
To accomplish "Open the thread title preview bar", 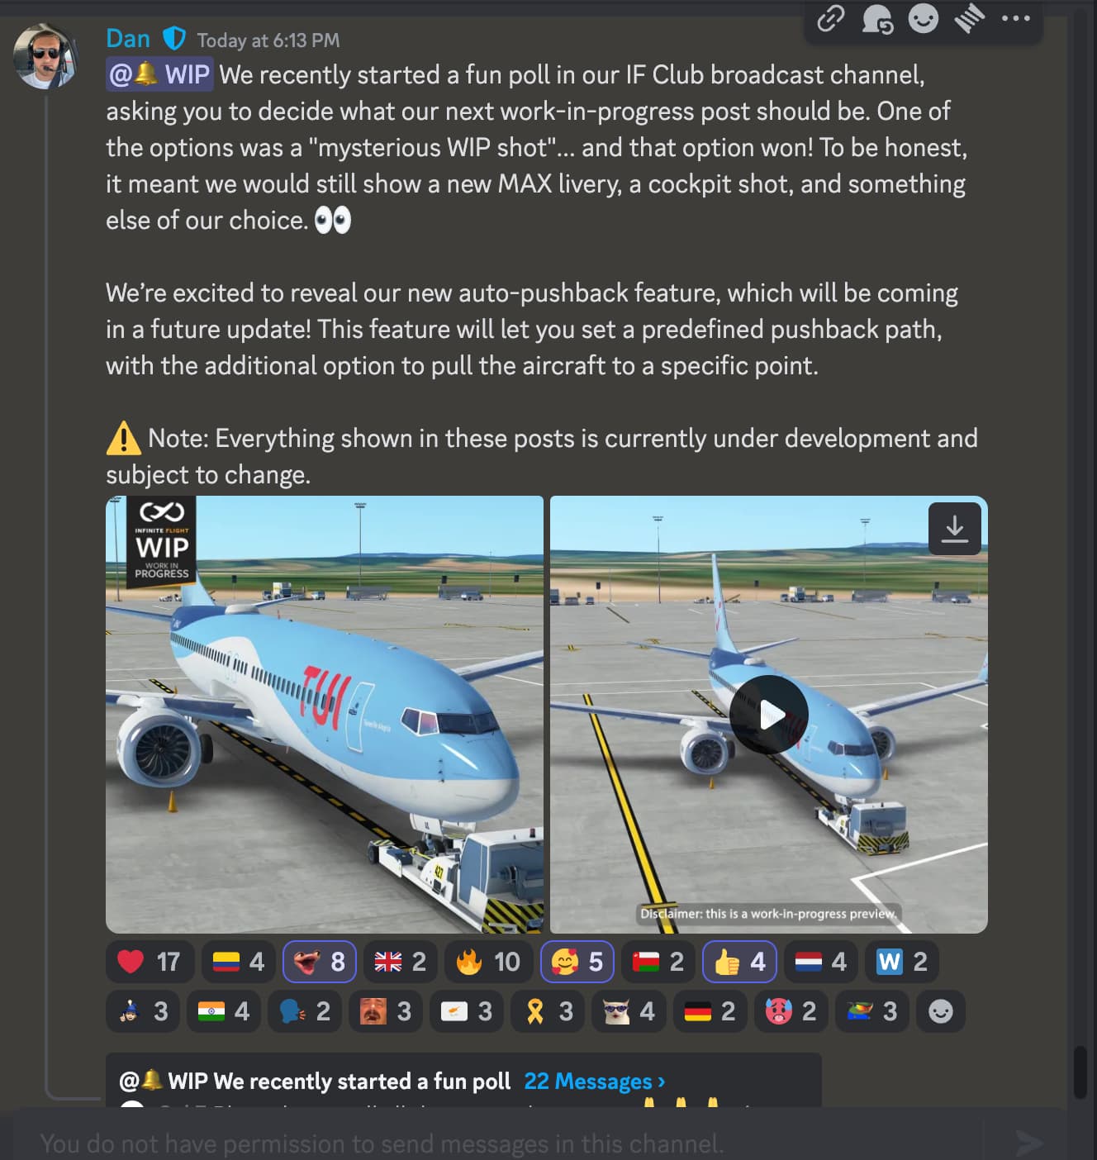I will [x=463, y=1082].
